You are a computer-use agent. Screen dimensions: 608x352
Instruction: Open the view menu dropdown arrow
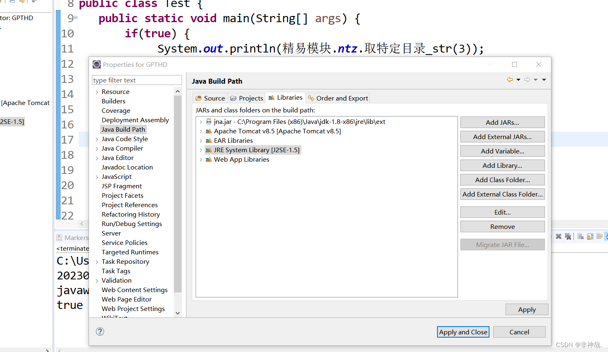click(544, 80)
